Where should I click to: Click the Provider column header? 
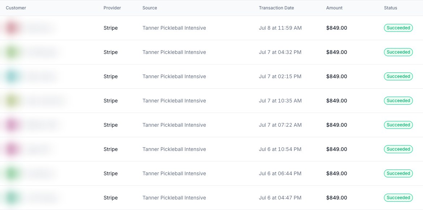point(112,8)
